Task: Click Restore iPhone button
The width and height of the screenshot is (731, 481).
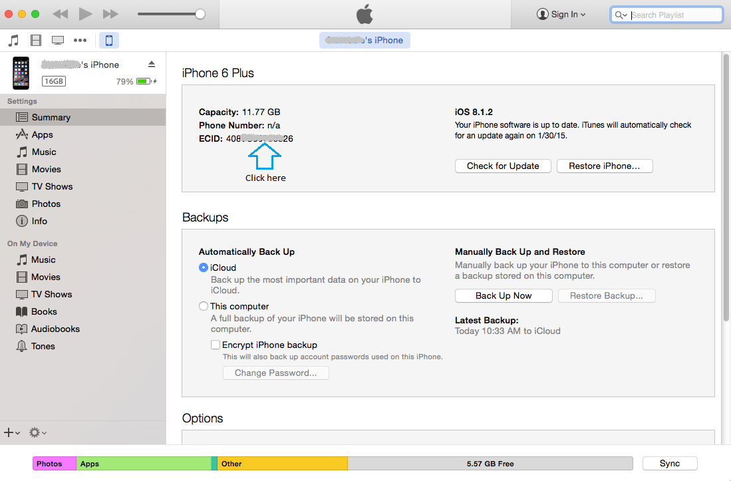Action: [605, 166]
